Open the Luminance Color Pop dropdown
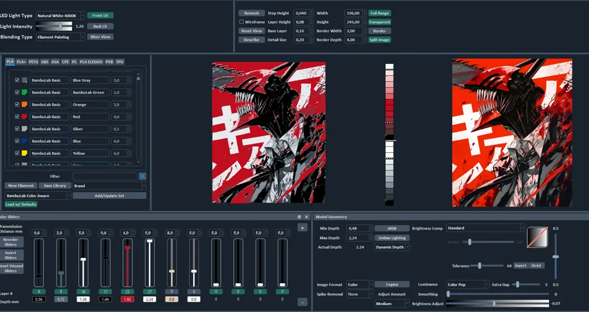589x312 pixels. [467, 284]
